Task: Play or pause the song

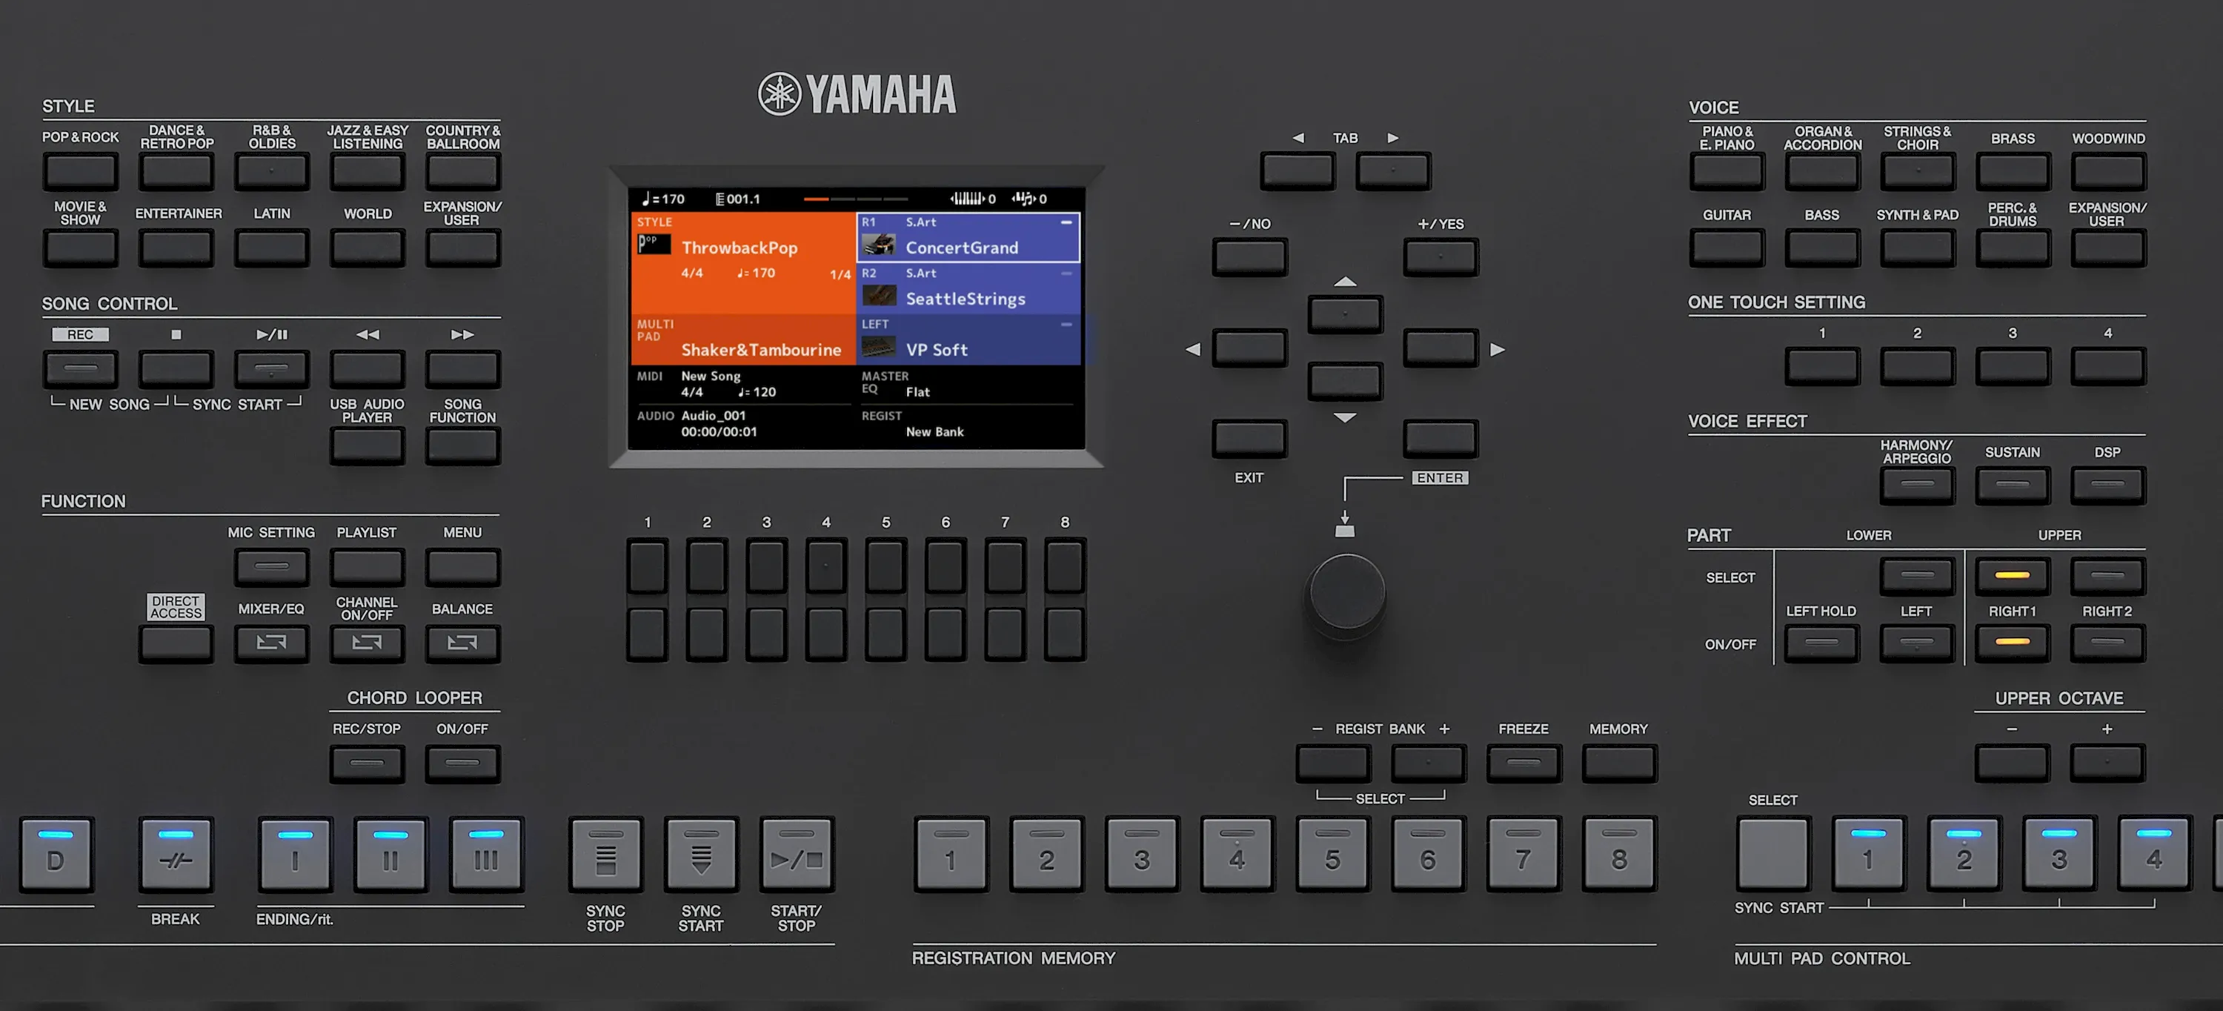Action: (x=272, y=368)
